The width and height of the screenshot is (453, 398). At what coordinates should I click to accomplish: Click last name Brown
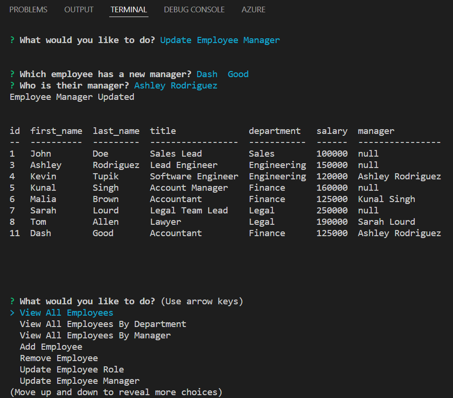106,199
